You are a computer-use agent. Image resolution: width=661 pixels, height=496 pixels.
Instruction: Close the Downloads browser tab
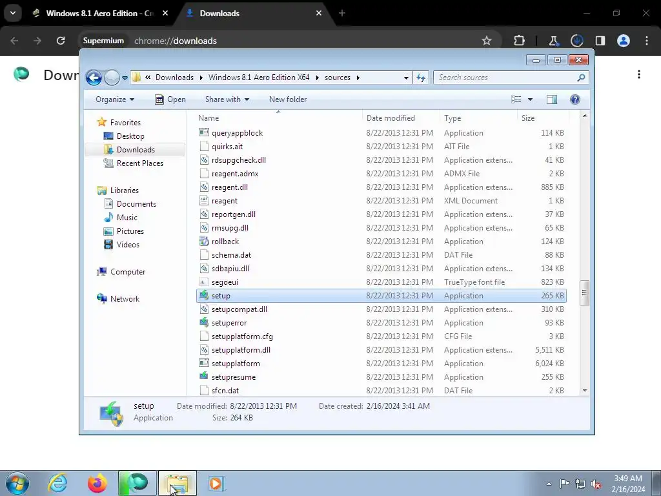tap(319, 13)
